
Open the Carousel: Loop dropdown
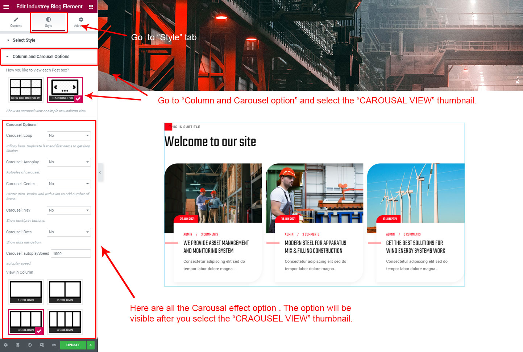(69, 136)
